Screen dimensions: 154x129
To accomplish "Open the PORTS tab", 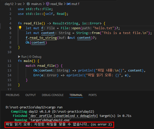I will tap(92, 95).
